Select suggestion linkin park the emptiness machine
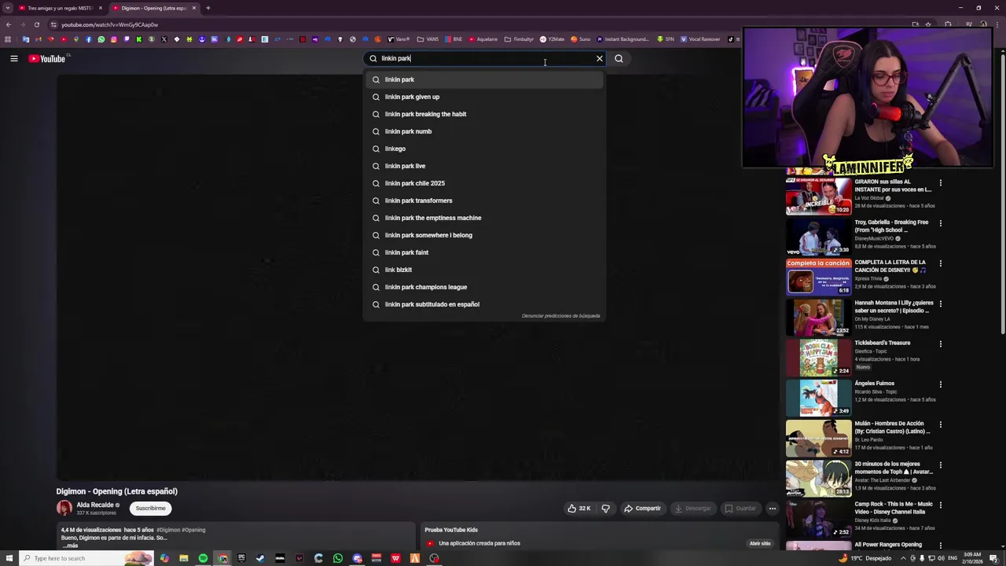1006x566 pixels. (483, 218)
